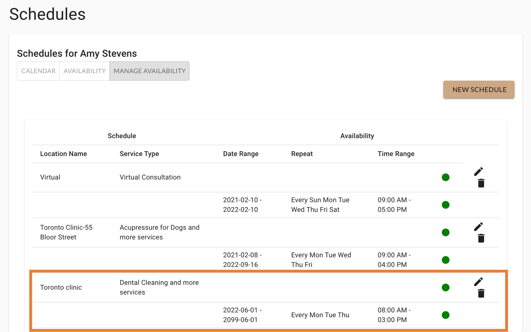Image resolution: width=531 pixels, height=332 pixels.
Task: Delete the Virtual Consultation schedule with trash icon
Action: point(481,183)
